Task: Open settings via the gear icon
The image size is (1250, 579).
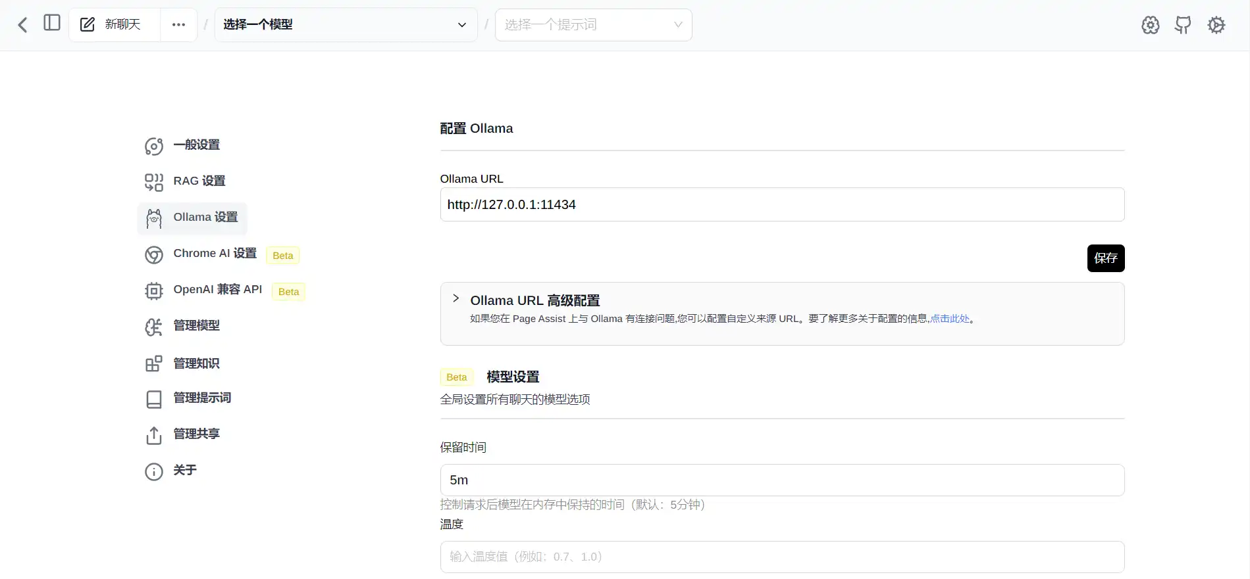Action: [1216, 25]
